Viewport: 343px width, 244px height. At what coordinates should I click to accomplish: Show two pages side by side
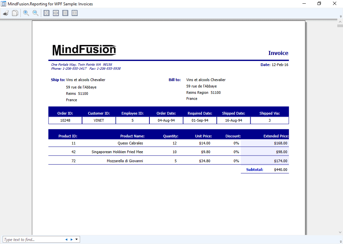coord(75,13)
